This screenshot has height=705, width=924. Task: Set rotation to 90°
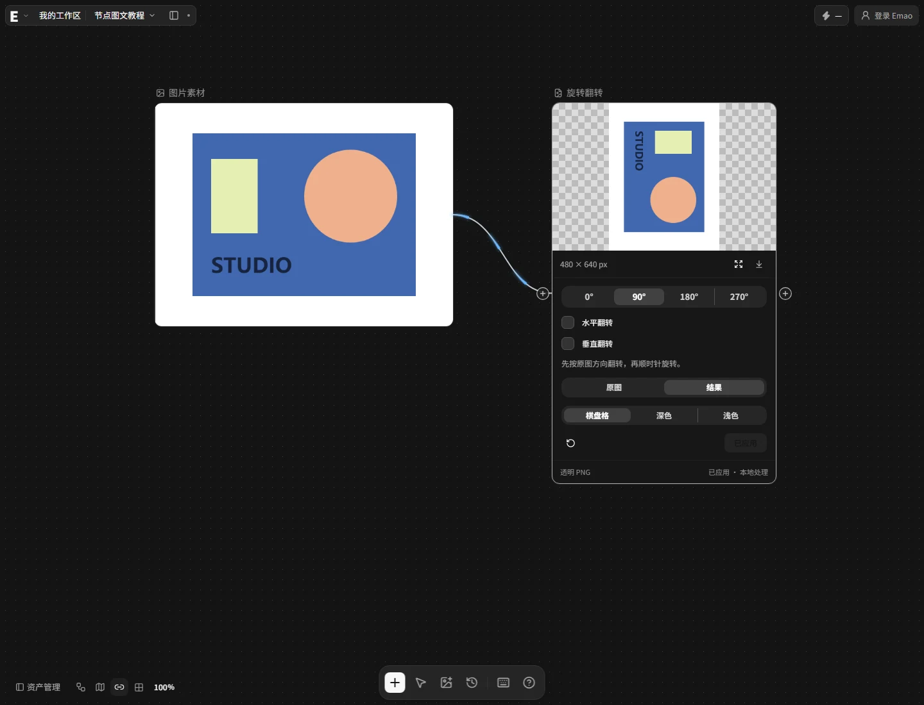click(639, 297)
